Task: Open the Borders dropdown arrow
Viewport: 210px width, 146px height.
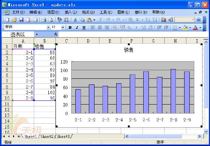Action: 180,28
